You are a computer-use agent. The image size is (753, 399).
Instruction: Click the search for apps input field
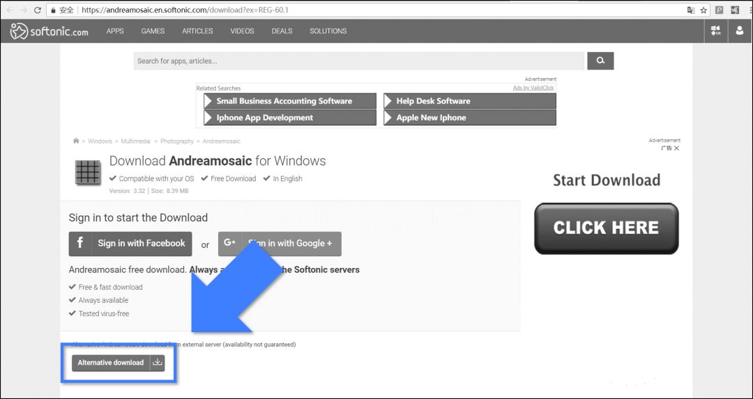click(x=359, y=61)
